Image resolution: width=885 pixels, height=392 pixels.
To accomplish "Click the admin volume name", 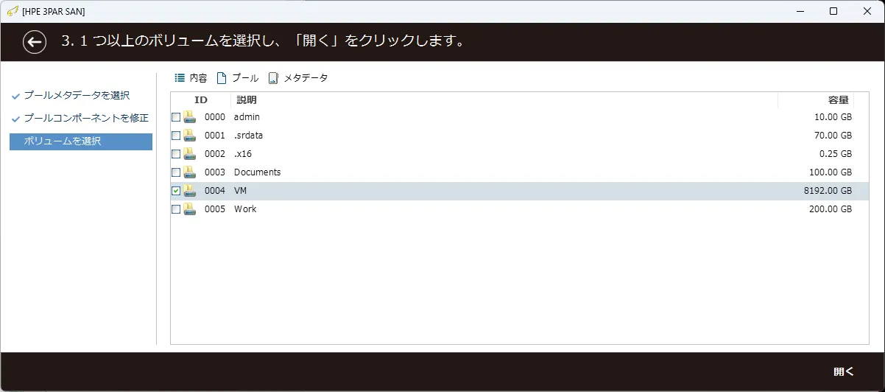I will 247,117.
